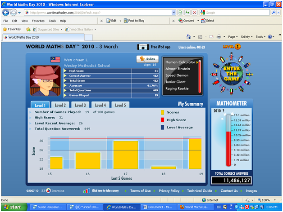Click the Select toolbar button
This screenshot has height=212, width=283.
[x=208, y=21]
